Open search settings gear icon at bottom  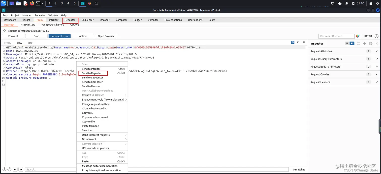9,169
